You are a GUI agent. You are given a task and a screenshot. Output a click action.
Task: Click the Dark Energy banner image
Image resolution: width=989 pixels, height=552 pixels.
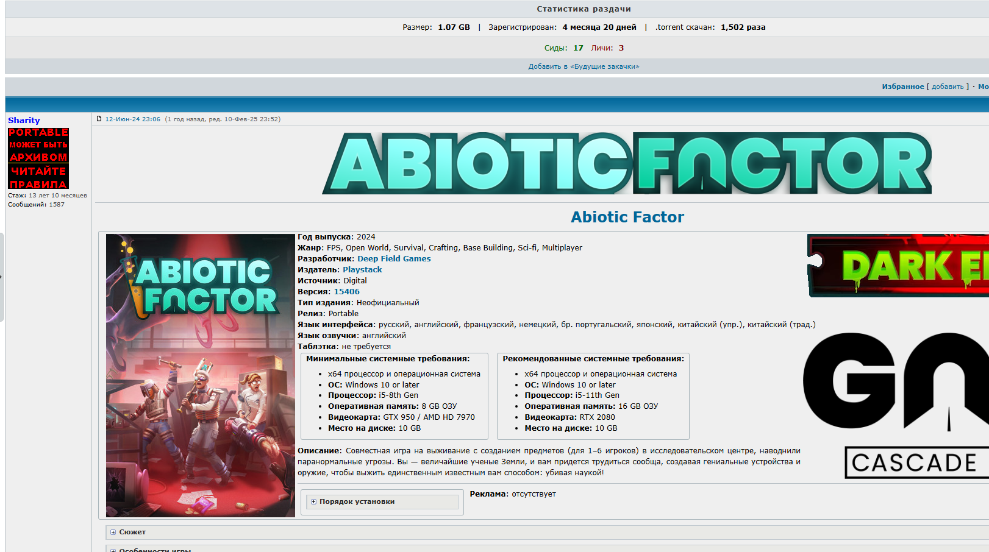pyautogui.click(x=898, y=266)
